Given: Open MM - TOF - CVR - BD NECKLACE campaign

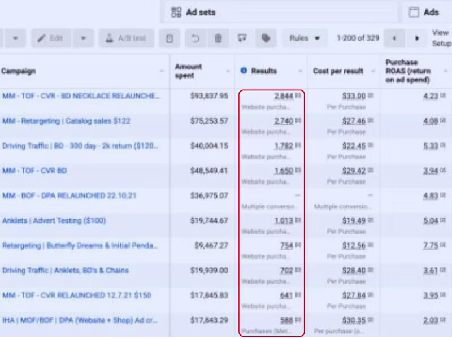Looking at the screenshot, I should tap(81, 96).
